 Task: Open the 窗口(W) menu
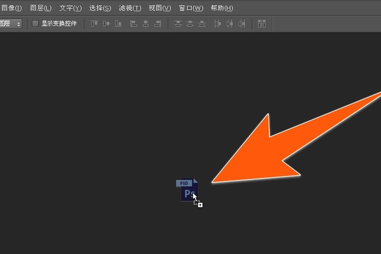[191, 8]
